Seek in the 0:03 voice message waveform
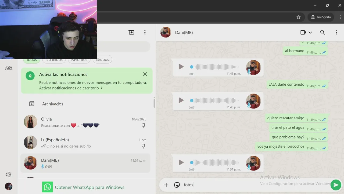Viewport: 344px width, 194px height. [x=214, y=67]
